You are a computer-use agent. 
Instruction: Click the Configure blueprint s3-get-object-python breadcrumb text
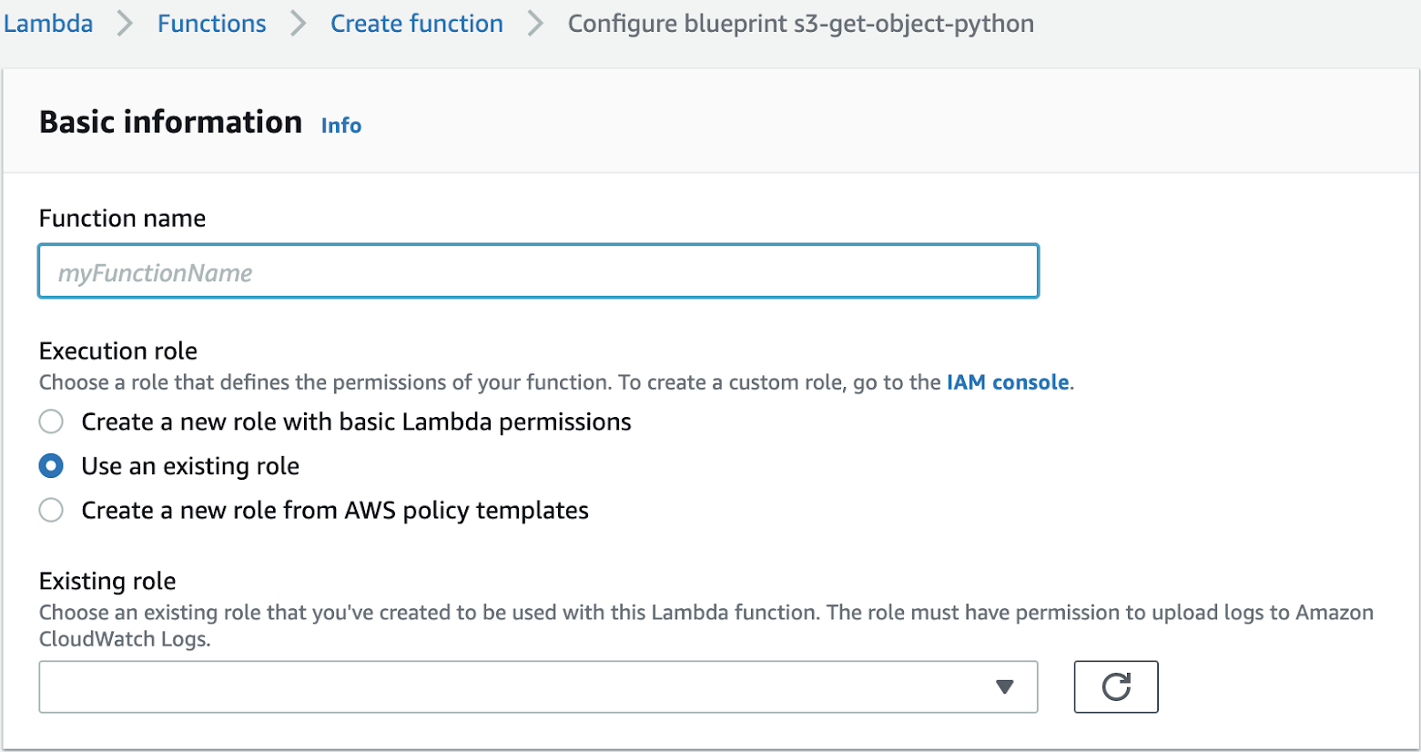pyautogui.click(x=801, y=24)
